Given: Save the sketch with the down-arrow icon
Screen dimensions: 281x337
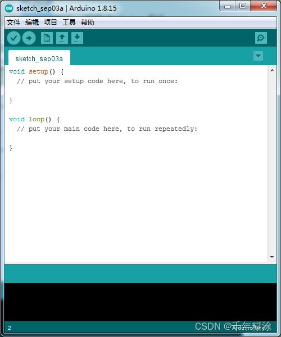Looking at the screenshot, I should click(77, 38).
